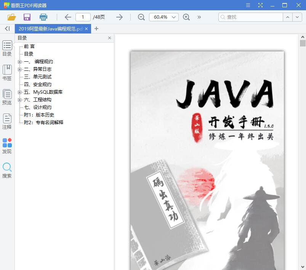Jump to 前言 in outline
Screen dimensions: 306x270
[x=29, y=46]
